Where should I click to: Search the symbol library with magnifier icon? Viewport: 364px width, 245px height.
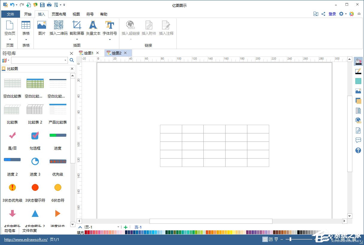(72, 60)
